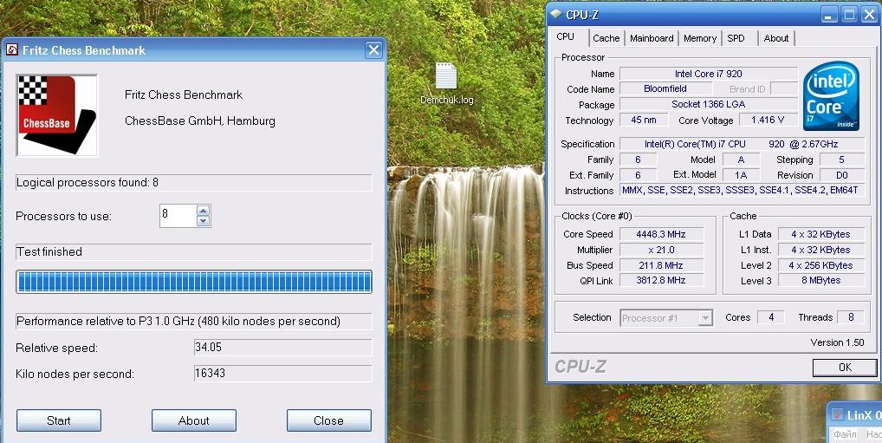Select the SPD tab in CPU-Z
882x443 pixels.
click(x=736, y=38)
